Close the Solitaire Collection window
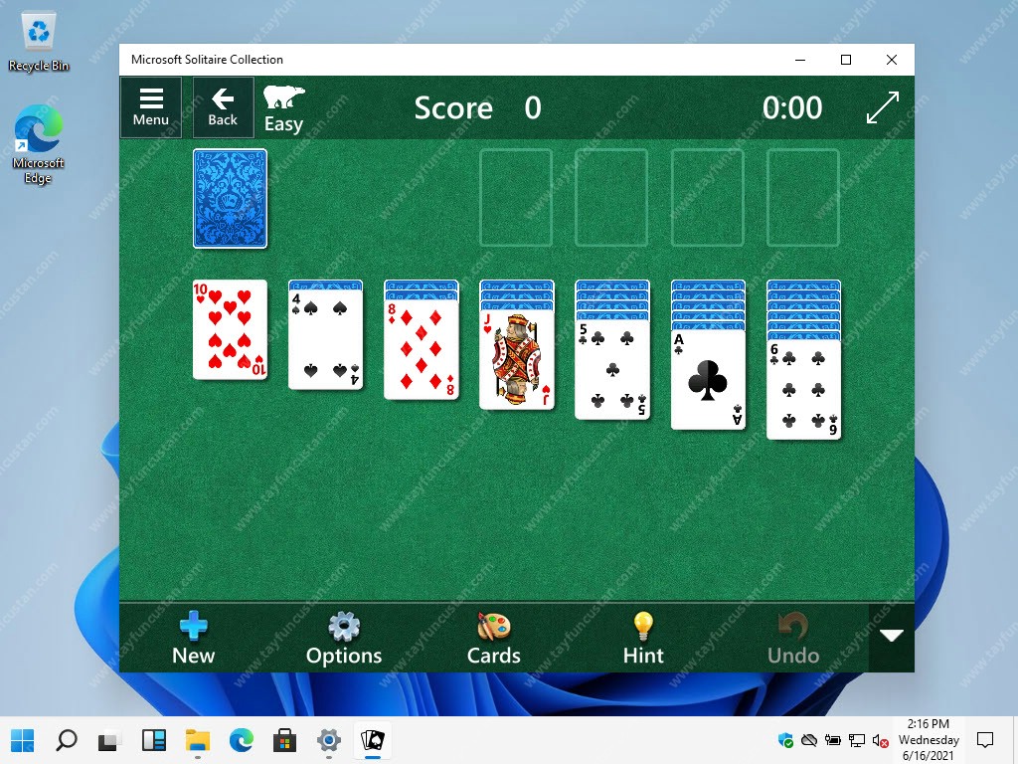 tap(892, 60)
